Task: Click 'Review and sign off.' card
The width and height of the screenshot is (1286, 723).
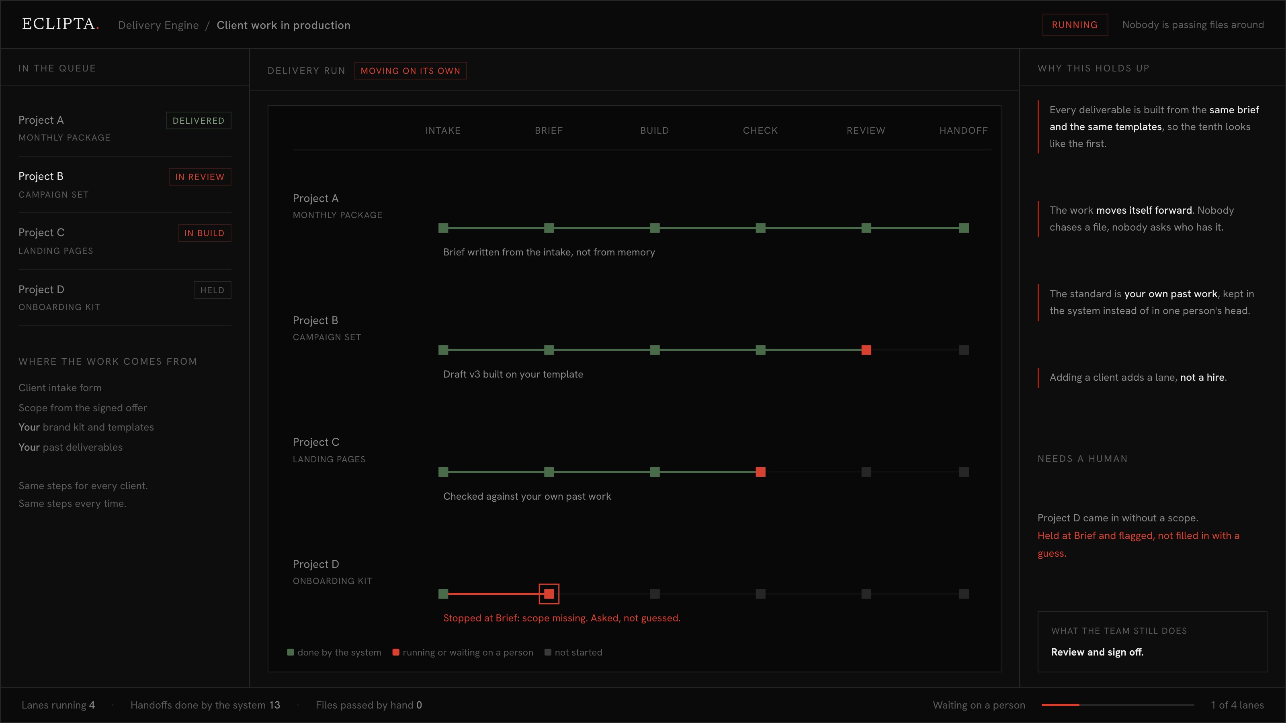Action: (x=1152, y=642)
